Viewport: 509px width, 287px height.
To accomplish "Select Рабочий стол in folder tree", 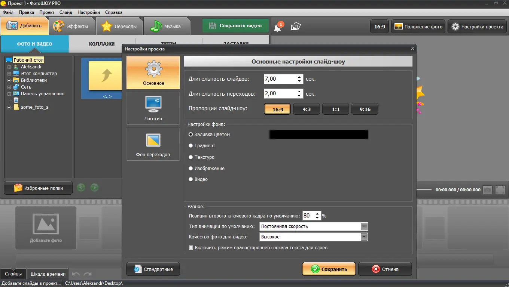I will pyautogui.click(x=29, y=60).
